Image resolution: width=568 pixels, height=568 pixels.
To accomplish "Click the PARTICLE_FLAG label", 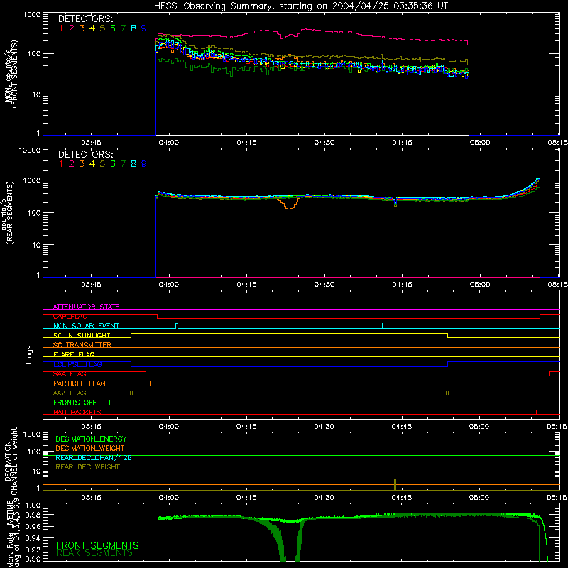I will point(80,383).
